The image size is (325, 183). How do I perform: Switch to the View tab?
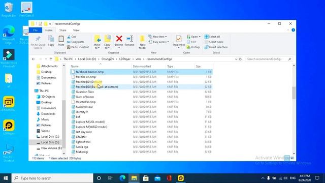click(76, 30)
